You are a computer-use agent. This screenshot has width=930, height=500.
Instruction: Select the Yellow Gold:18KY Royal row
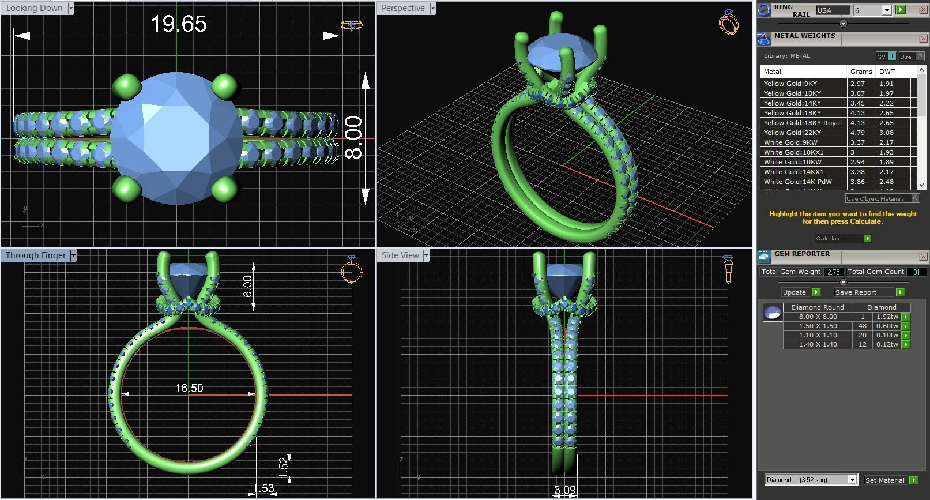(838, 123)
